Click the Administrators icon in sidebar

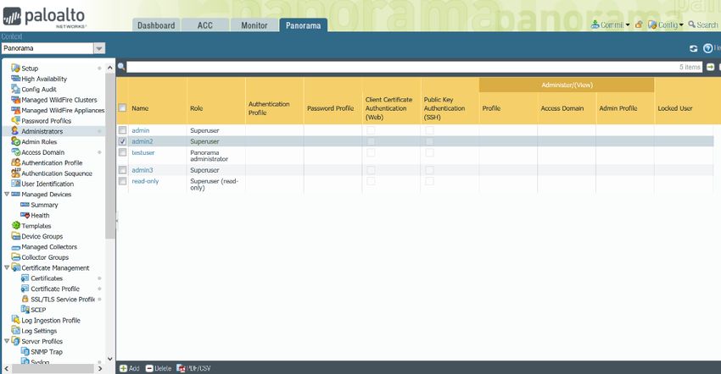15,131
